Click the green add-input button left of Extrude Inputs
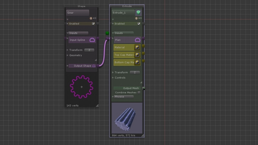258x145 pixels. click(107, 33)
